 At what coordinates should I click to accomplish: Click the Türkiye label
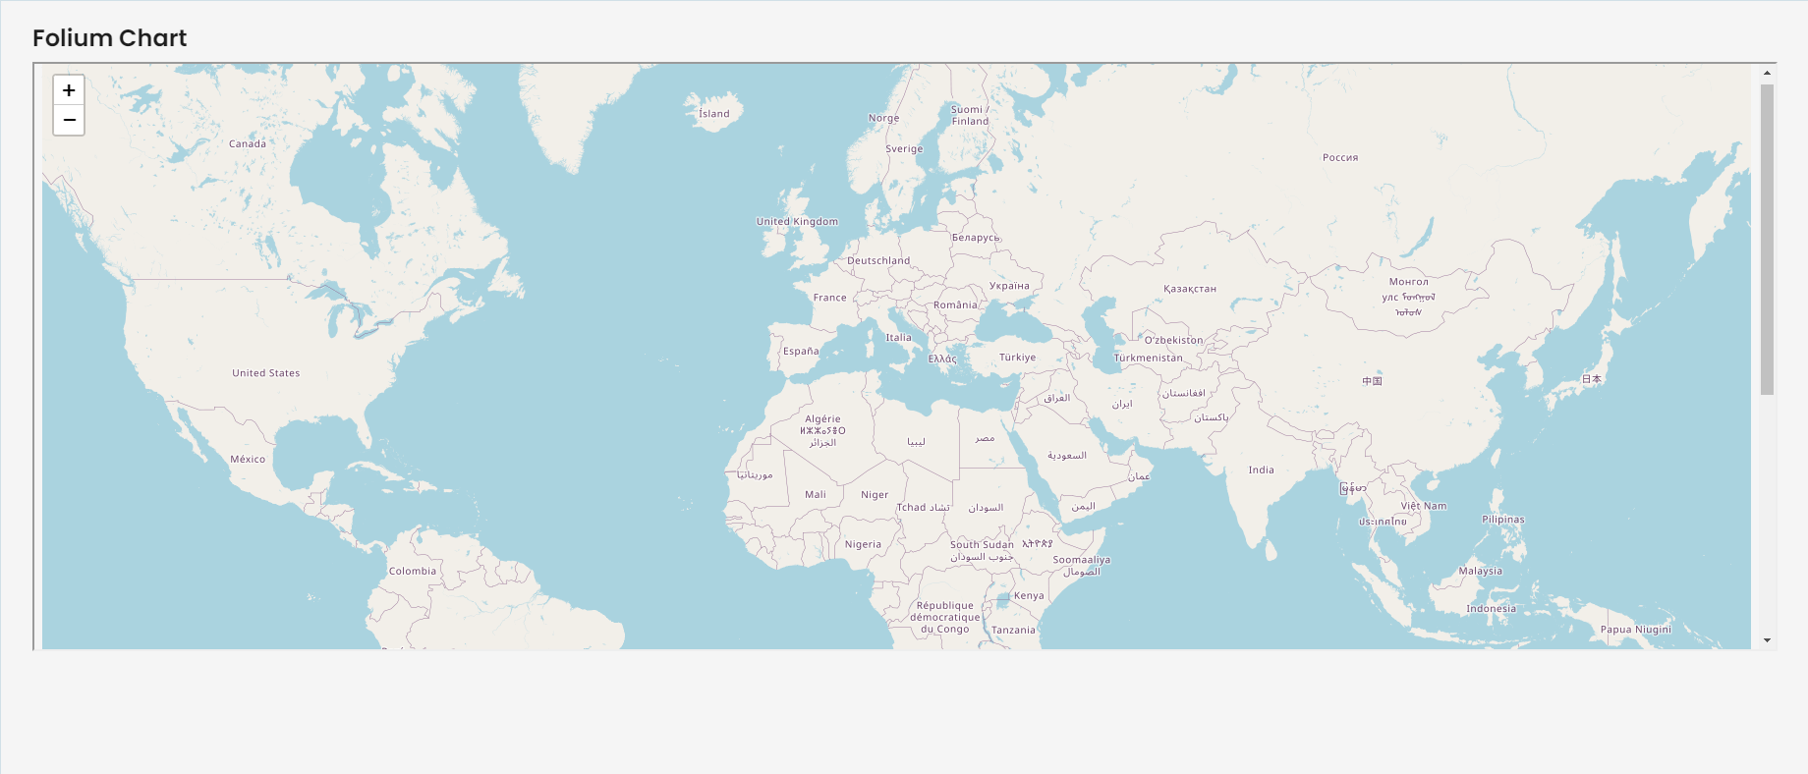[1018, 359]
